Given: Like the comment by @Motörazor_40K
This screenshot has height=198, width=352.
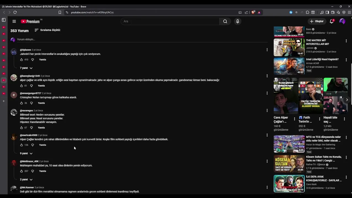Looking at the screenshot, I should tap(21, 171).
